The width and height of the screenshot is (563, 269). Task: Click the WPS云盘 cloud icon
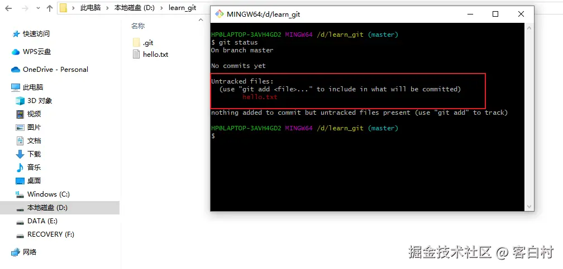(16, 52)
